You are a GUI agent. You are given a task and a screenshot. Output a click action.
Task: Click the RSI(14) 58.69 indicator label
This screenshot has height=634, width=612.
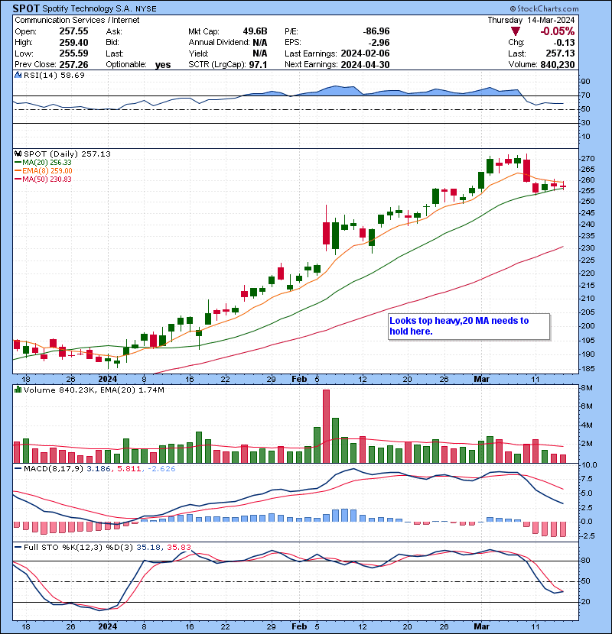(x=54, y=75)
